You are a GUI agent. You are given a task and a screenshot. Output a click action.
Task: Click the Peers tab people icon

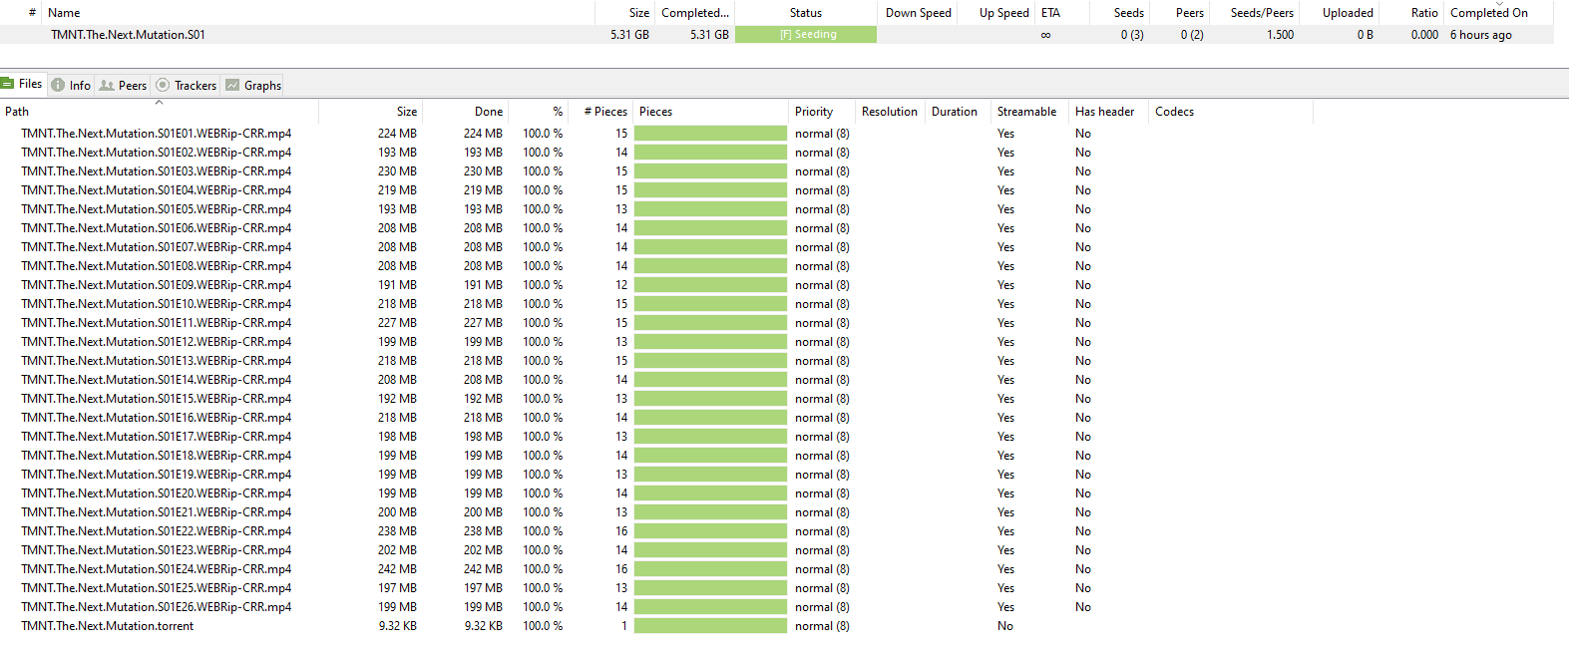[x=107, y=86]
